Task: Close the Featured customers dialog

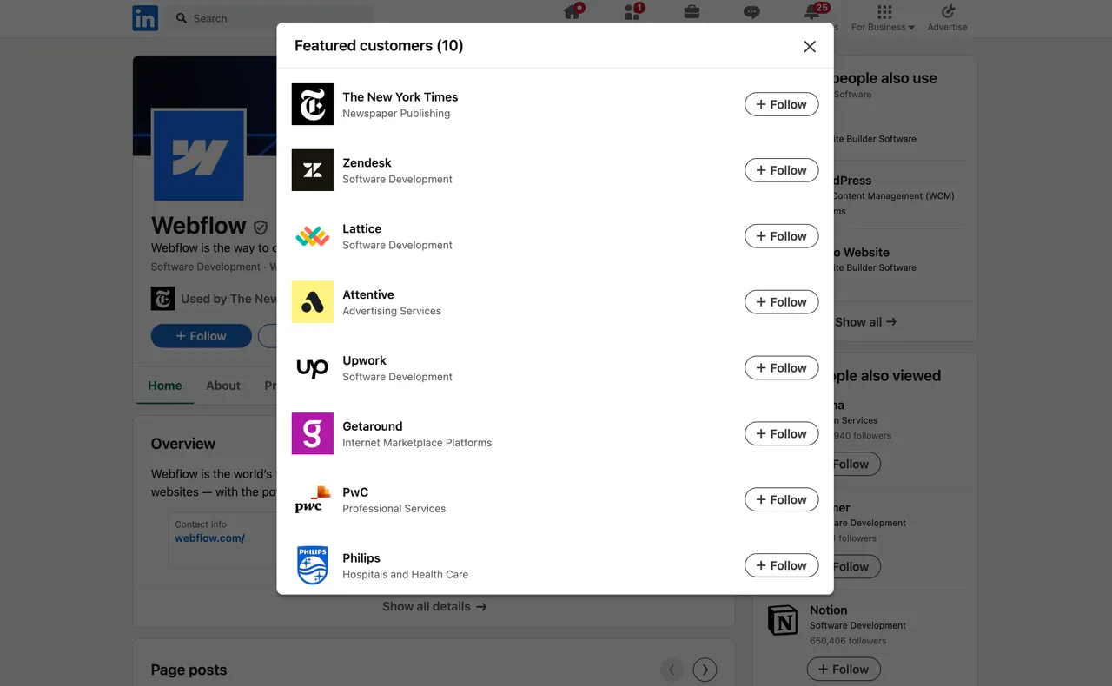Action: [x=810, y=47]
